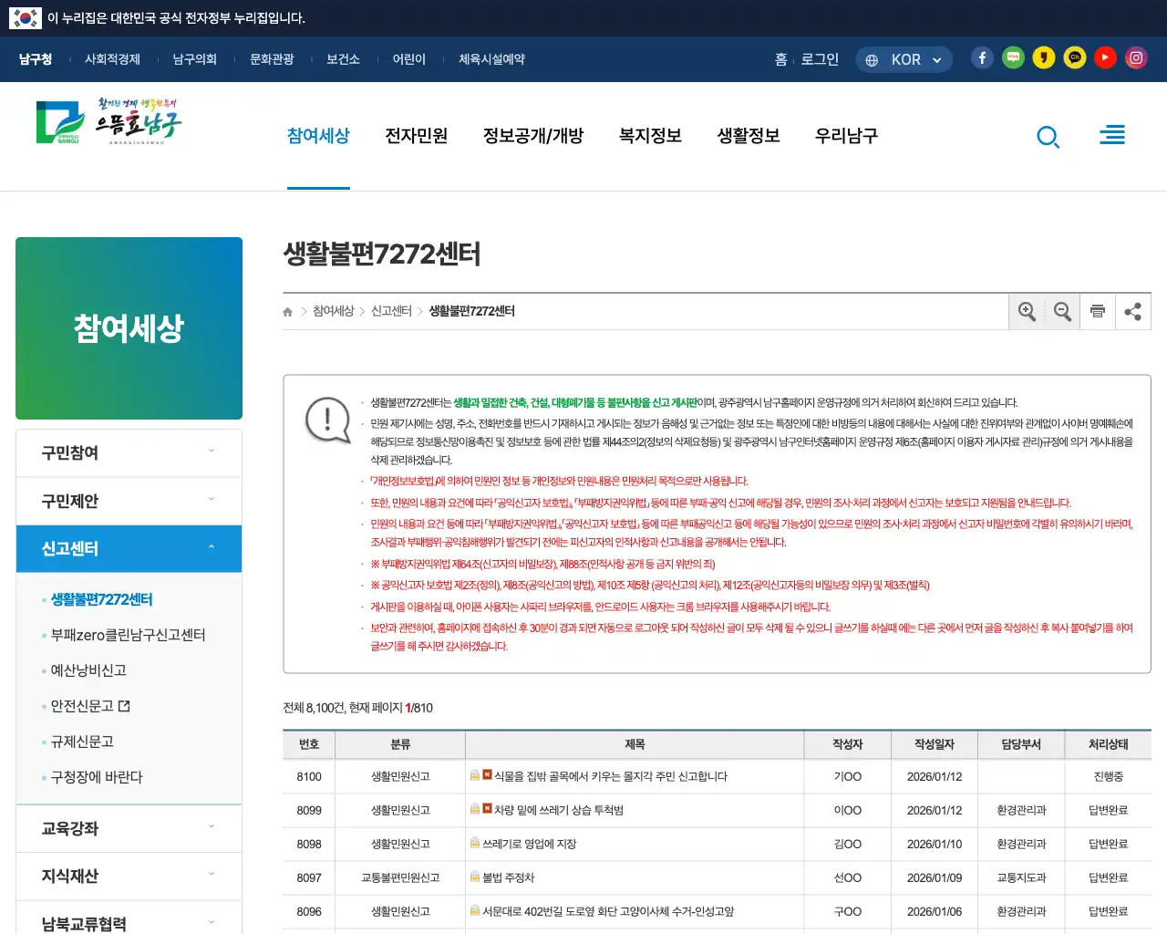The image size is (1167, 934).
Task: Print the page using the printer icon
Action: [x=1098, y=311]
